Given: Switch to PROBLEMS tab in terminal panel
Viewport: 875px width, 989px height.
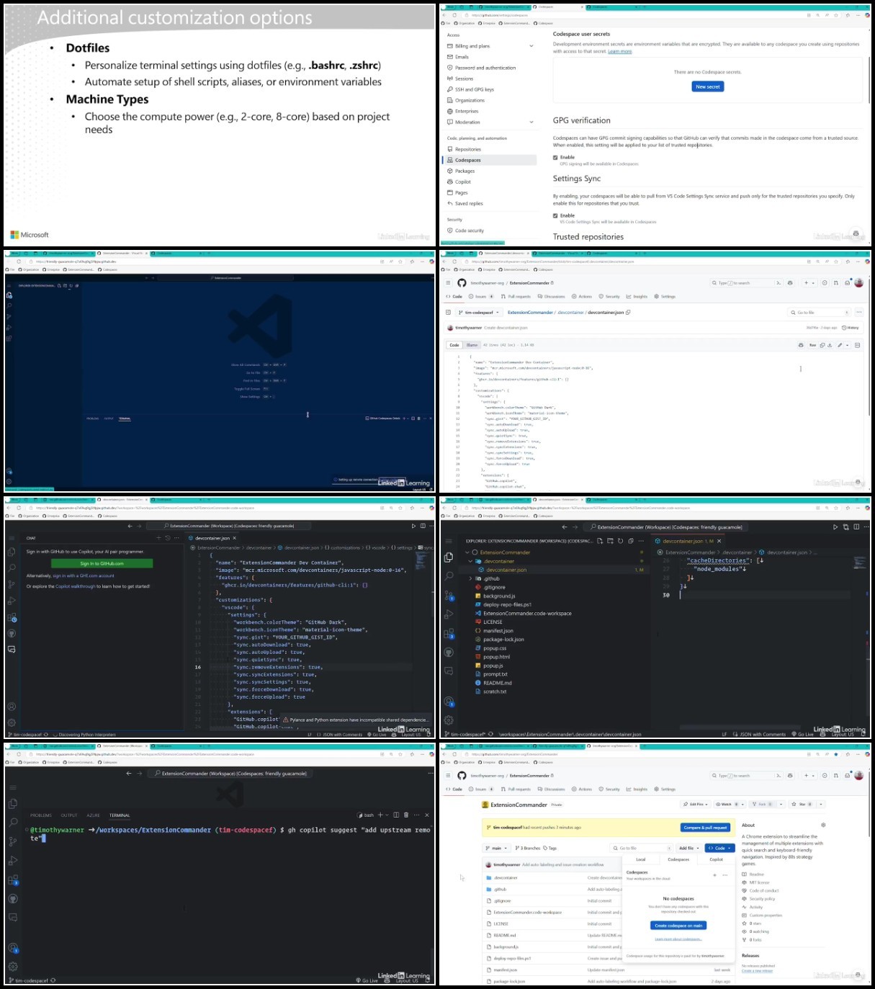Looking at the screenshot, I should point(41,815).
